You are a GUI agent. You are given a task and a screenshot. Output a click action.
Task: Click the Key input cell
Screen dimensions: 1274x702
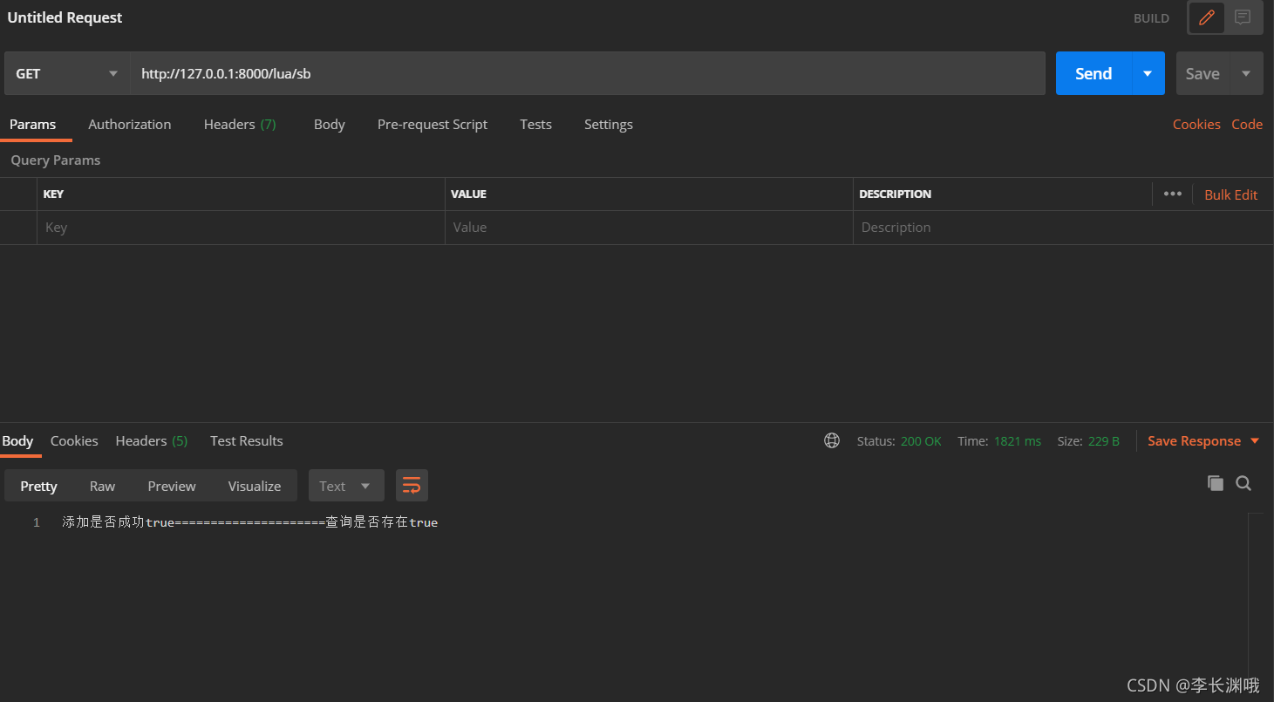click(241, 228)
